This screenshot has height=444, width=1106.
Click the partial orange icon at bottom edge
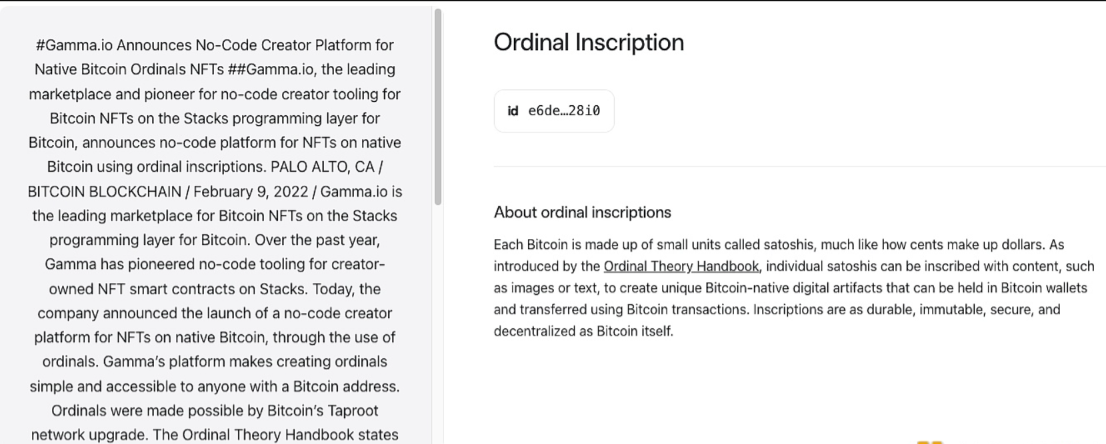pyautogui.click(x=929, y=441)
